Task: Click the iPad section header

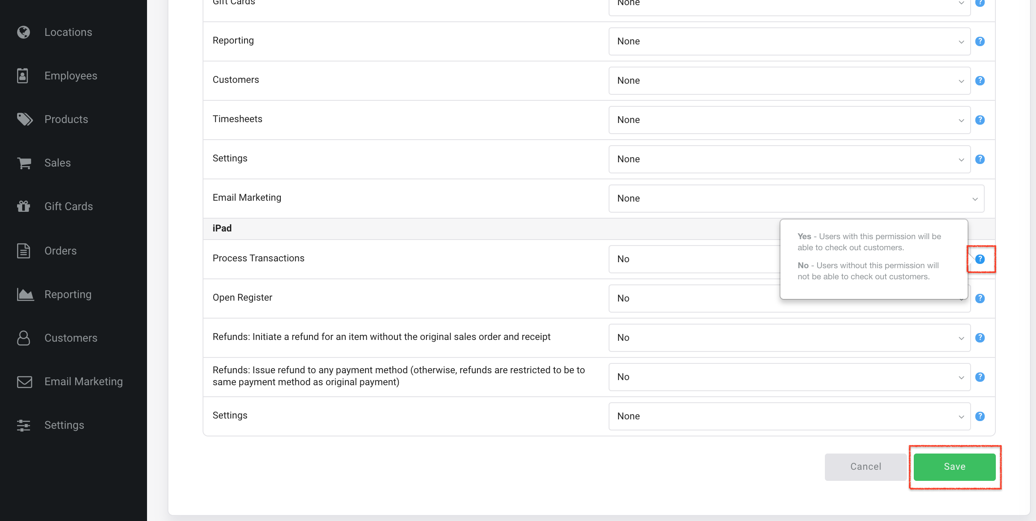Action: pos(222,228)
